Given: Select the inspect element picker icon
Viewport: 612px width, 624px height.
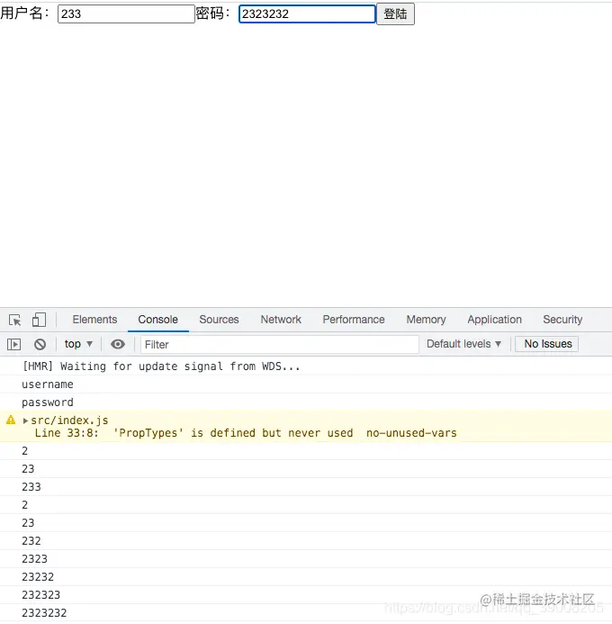Looking at the screenshot, I should pos(15,320).
